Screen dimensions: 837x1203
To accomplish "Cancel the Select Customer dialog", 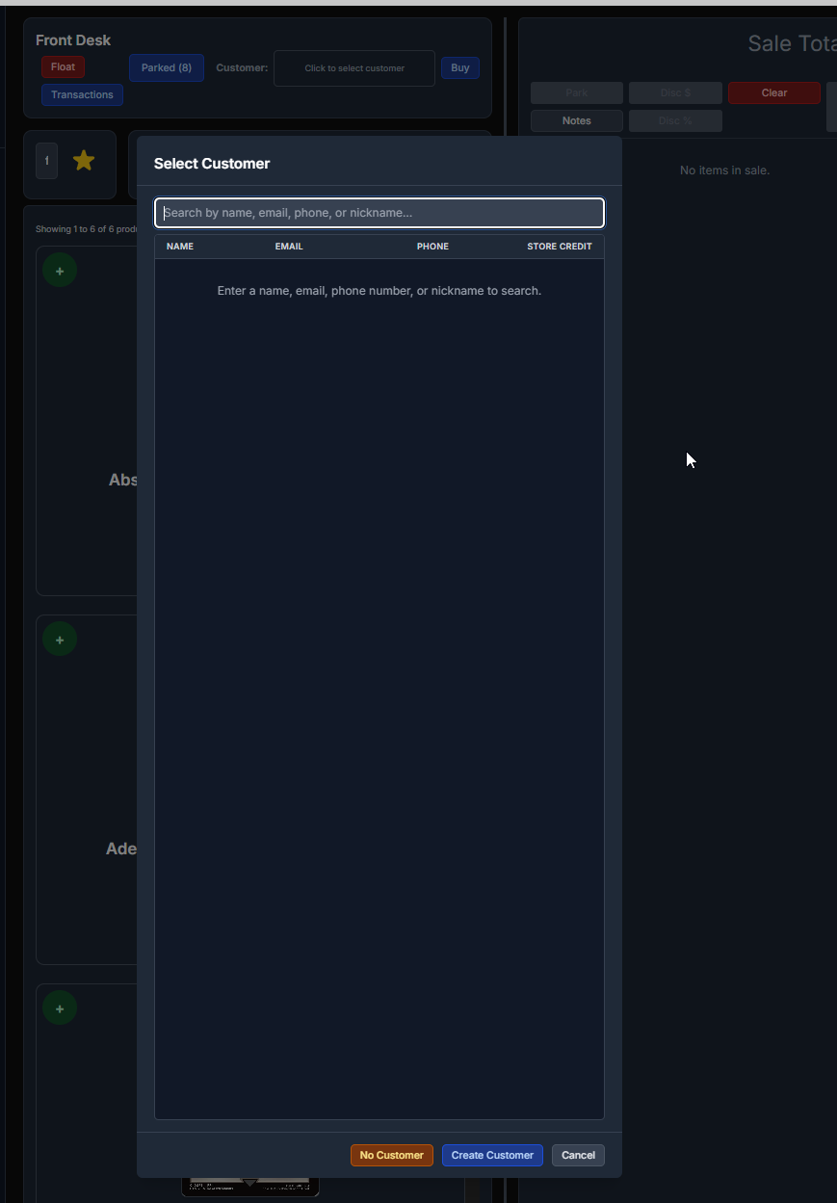I will pos(578,1155).
